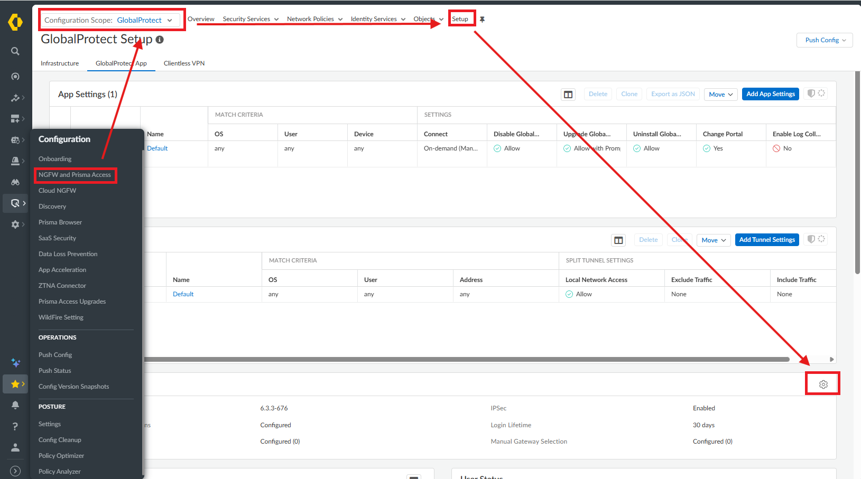This screenshot has width=861, height=479.
Task: Click the active Configuration icon in sidebar
Action: [x=15, y=203]
